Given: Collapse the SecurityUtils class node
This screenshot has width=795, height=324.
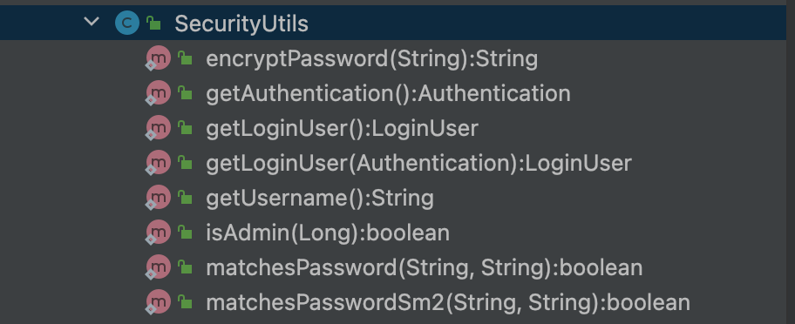Looking at the screenshot, I should pos(92,21).
